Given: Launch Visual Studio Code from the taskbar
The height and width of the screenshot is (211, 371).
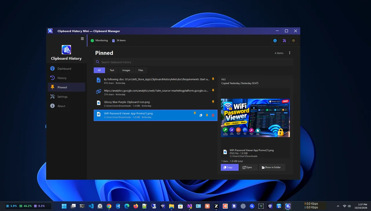Looking at the screenshot, I should click(x=91, y=206).
